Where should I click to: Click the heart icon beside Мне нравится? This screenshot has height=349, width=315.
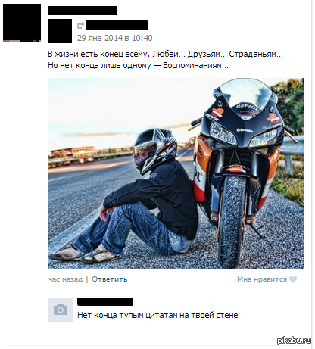[x=293, y=279]
